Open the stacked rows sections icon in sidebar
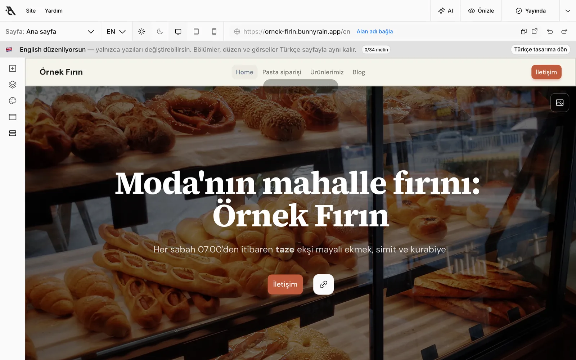This screenshot has height=360, width=576. [13, 133]
